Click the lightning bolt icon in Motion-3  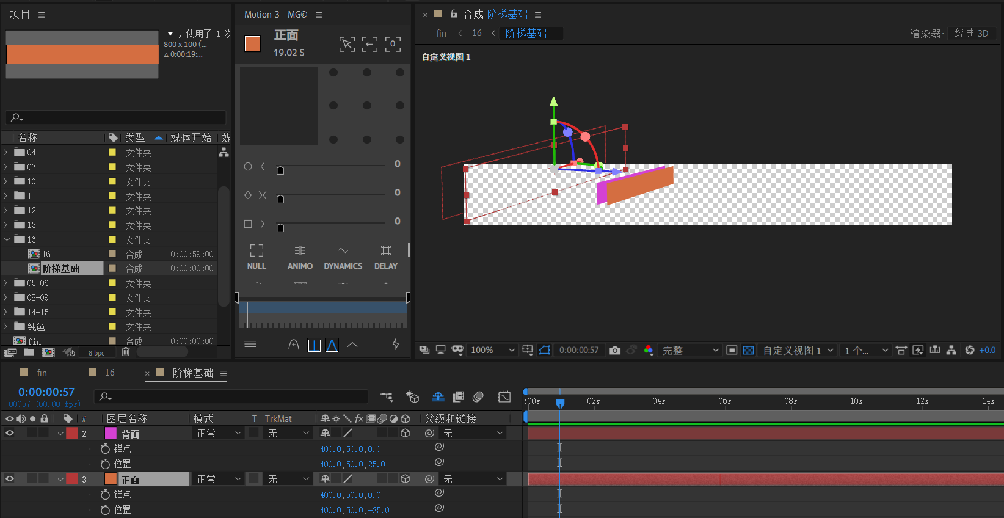(396, 345)
